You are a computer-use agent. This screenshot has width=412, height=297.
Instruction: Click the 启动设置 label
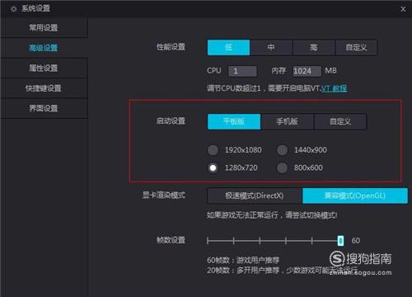(171, 121)
